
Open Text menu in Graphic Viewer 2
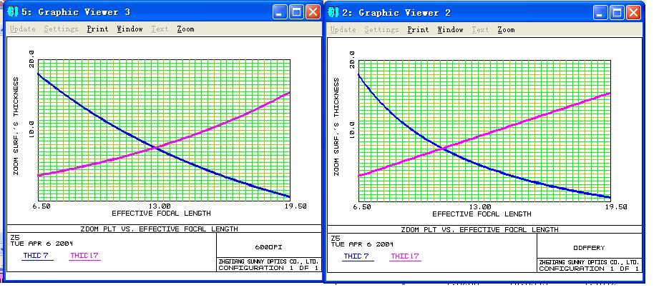pyautogui.click(x=480, y=29)
